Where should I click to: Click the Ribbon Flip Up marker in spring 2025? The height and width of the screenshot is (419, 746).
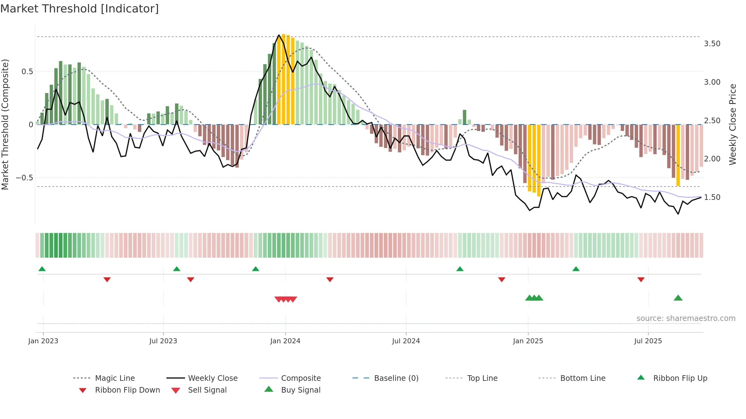(x=576, y=269)
